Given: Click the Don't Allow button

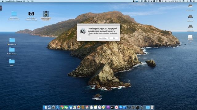Looking at the screenshot, I should [x=103, y=38].
